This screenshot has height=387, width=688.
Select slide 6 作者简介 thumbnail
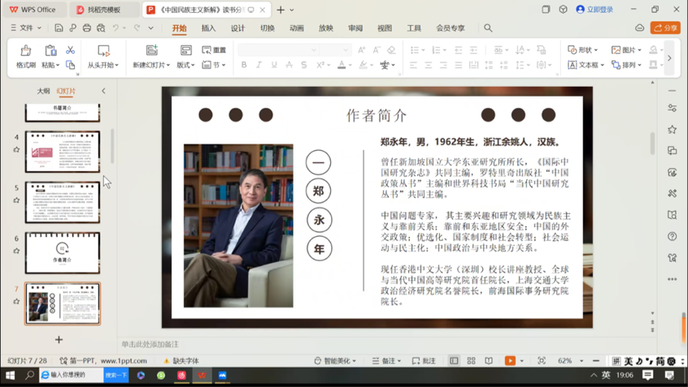pos(63,253)
